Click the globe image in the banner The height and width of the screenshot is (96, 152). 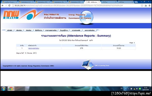pos(86,17)
